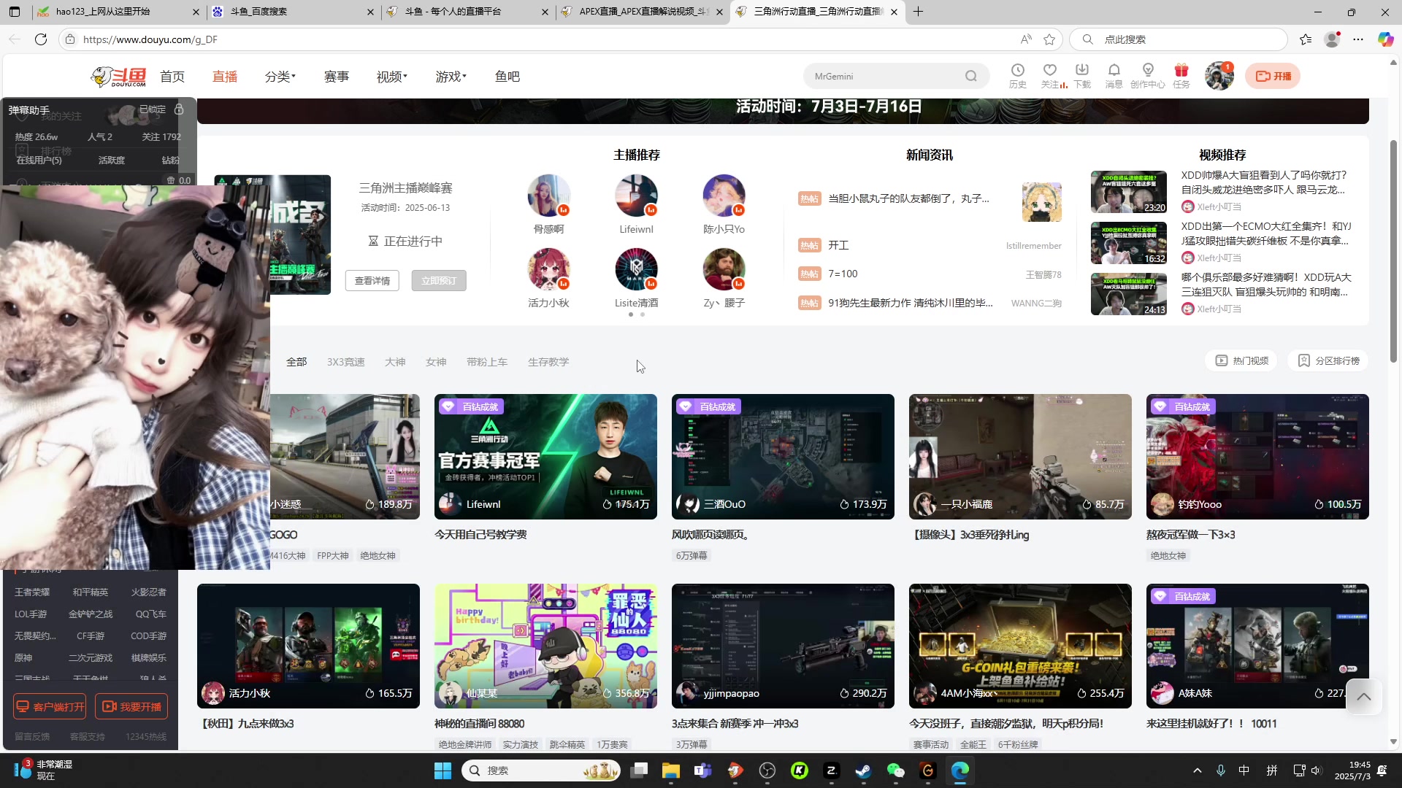
Task: Open 原神 in the sidebar game list
Action: (x=23, y=657)
